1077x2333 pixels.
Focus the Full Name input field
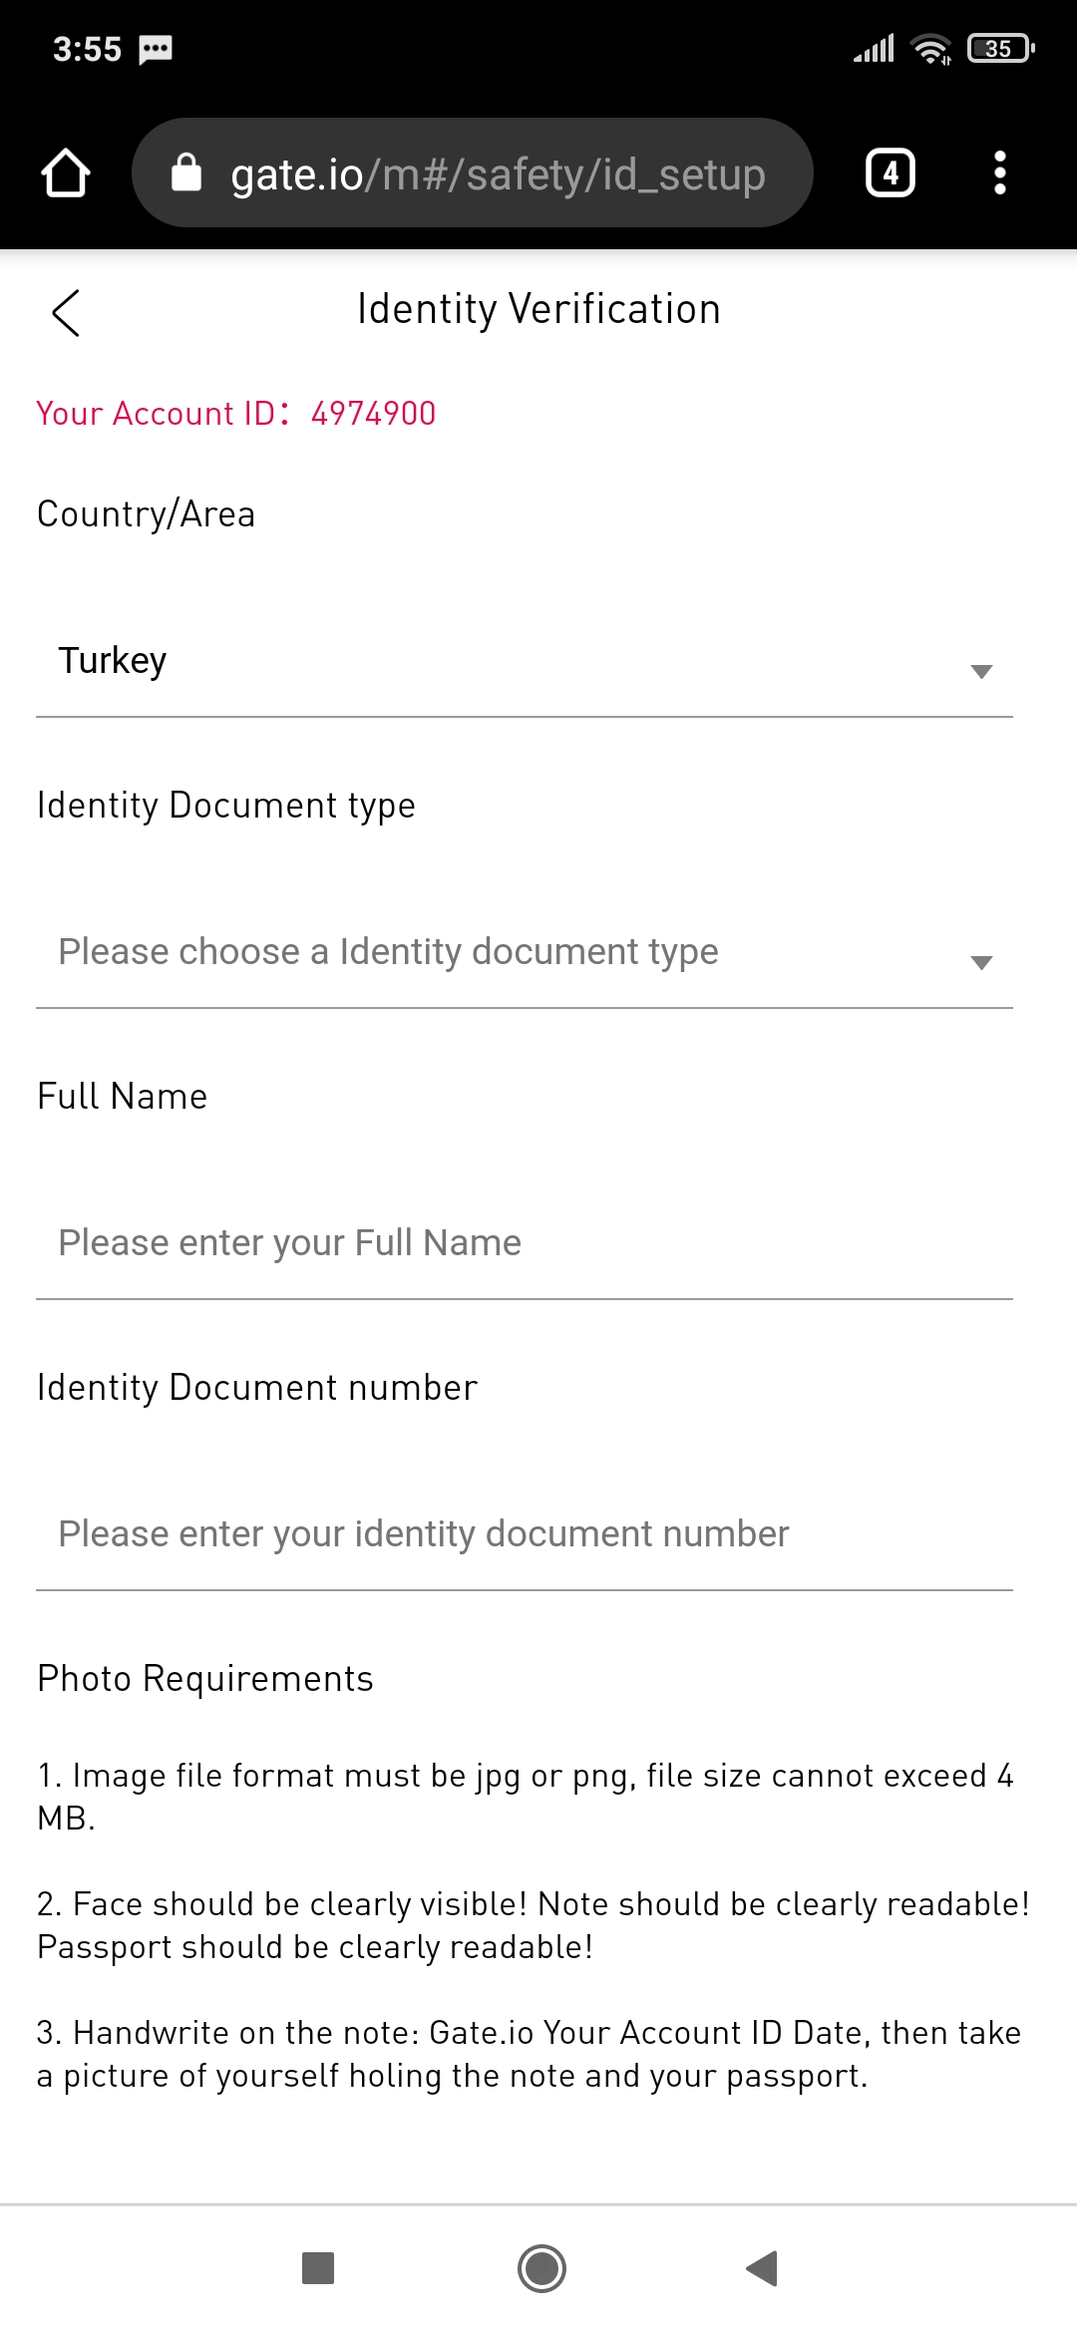525,1243
